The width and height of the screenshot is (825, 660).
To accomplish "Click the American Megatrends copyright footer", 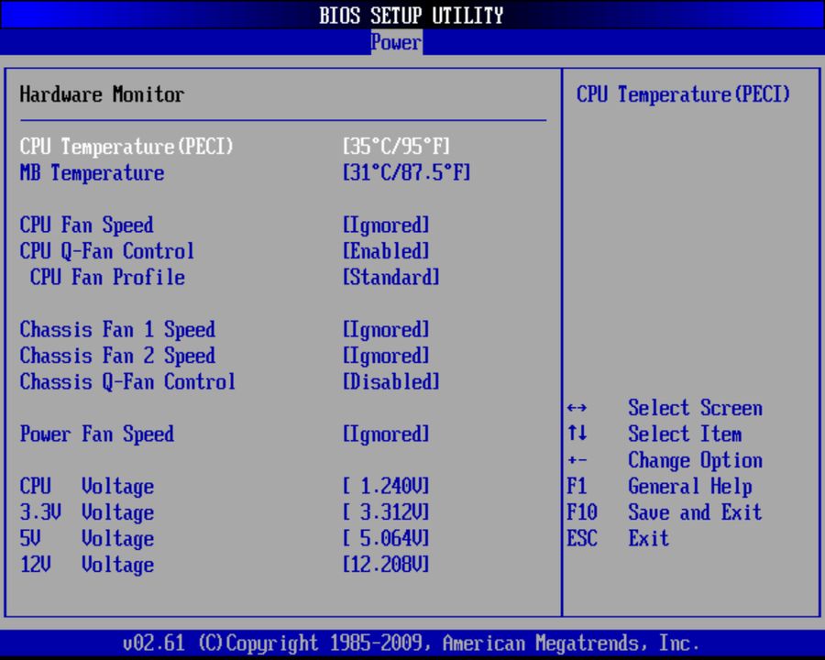I will pos(411,643).
